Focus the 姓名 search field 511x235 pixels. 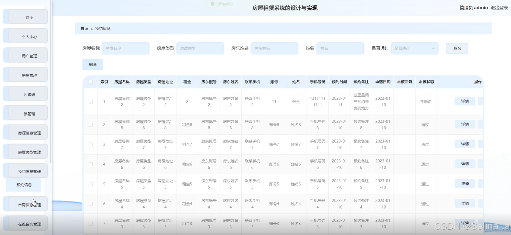[340, 48]
